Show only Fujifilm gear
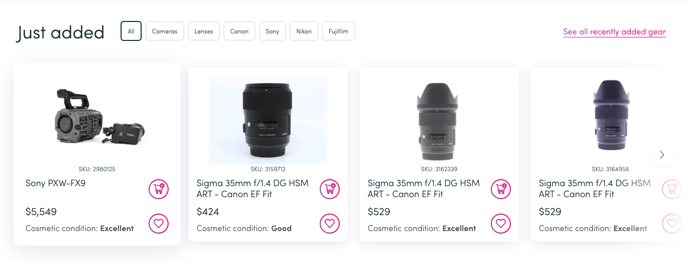688x280 pixels. (x=338, y=31)
